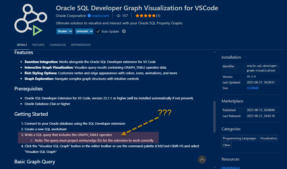Select the Other category tag
Viewport: 287px width, 169px height.
[x=226, y=145]
